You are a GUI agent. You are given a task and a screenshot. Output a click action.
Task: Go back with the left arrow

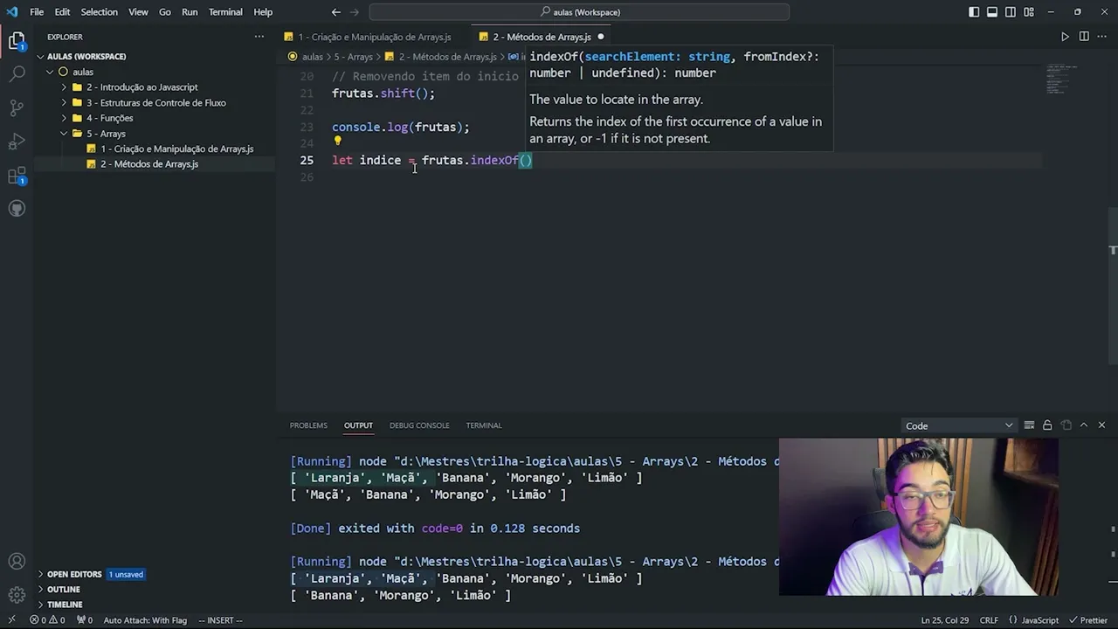[x=336, y=12]
